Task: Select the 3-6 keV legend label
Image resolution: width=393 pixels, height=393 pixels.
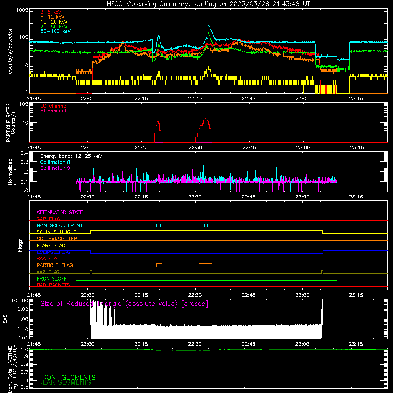Action: click(51, 12)
